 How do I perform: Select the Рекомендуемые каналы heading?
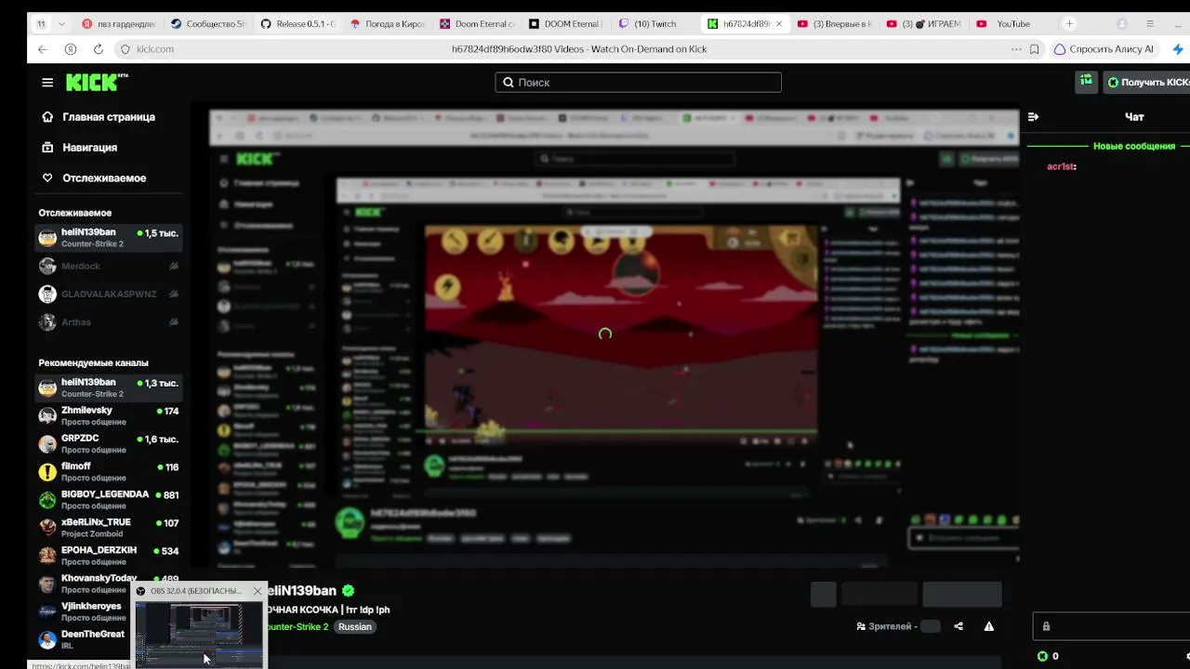(94, 363)
